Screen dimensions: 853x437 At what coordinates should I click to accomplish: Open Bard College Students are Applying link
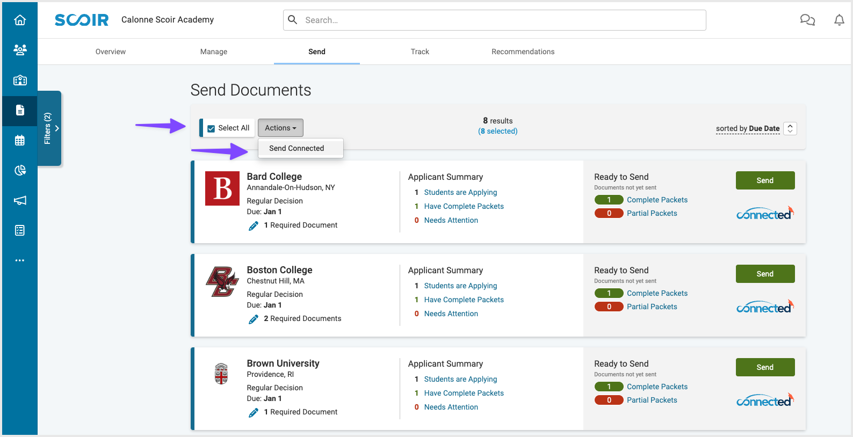point(460,192)
